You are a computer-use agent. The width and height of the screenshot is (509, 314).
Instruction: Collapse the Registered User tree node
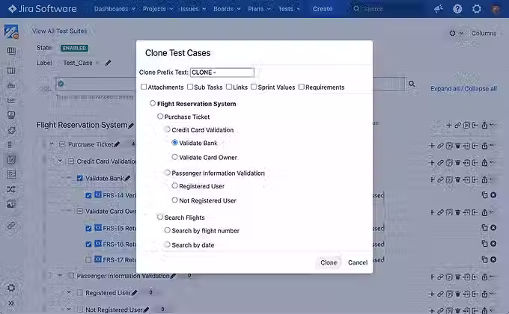pos(69,292)
